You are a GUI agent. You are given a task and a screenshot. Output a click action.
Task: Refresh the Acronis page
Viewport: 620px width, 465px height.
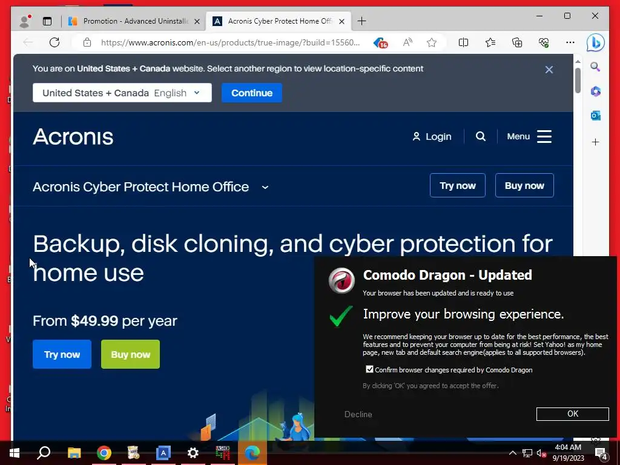coord(54,42)
